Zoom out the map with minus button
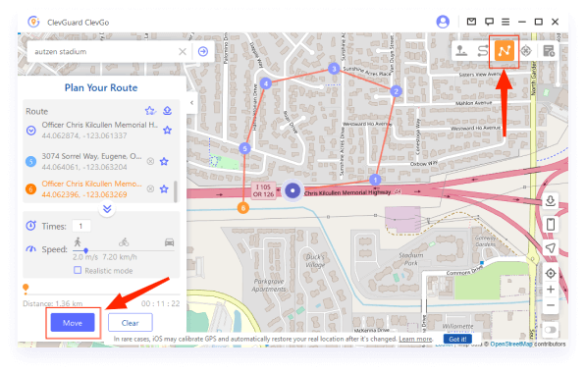Image resolution: width=586 pixels, height=373 pixels. tap(551, 305)
